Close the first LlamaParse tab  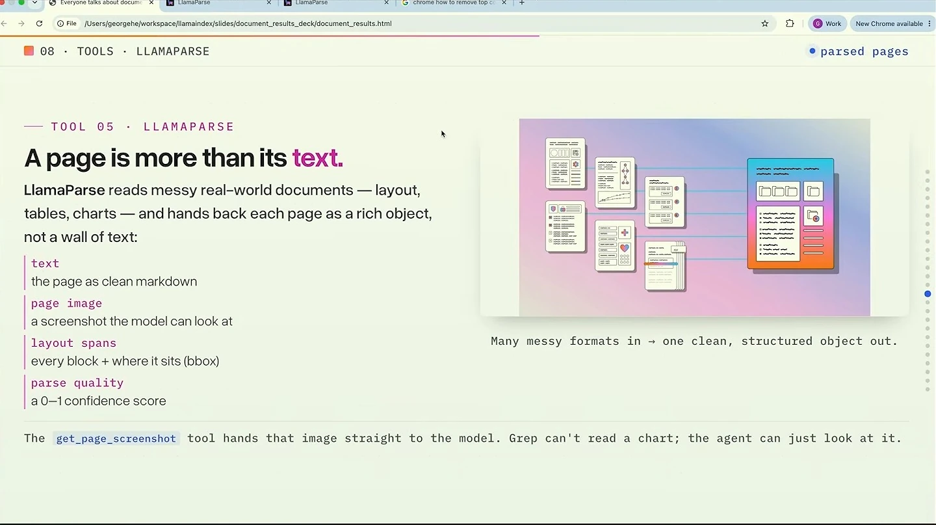pyautogui.click(x=268, y=3)
